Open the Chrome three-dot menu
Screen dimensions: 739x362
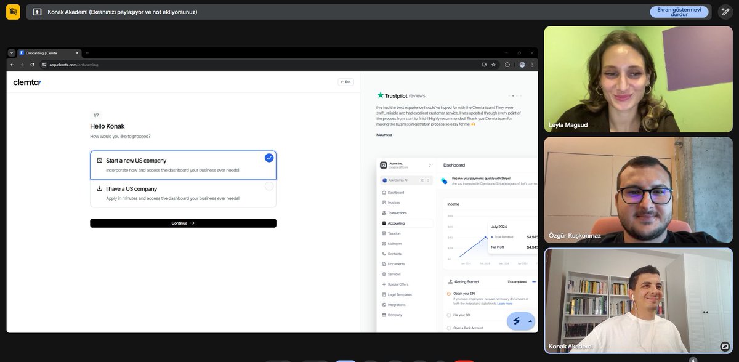pos(531,65)
